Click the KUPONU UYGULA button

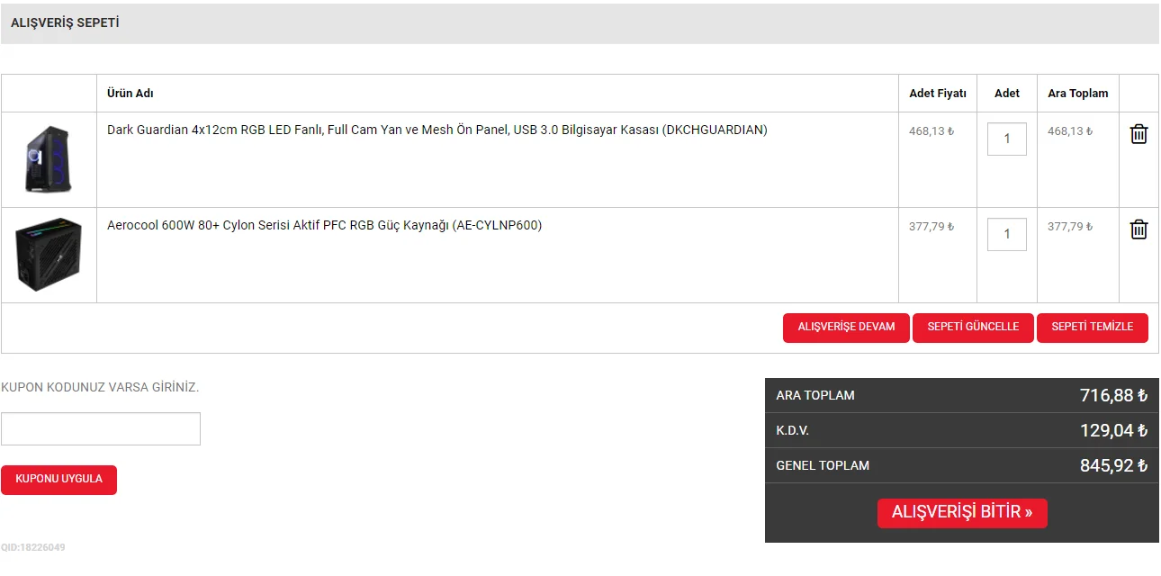click(x=58, y=480)
